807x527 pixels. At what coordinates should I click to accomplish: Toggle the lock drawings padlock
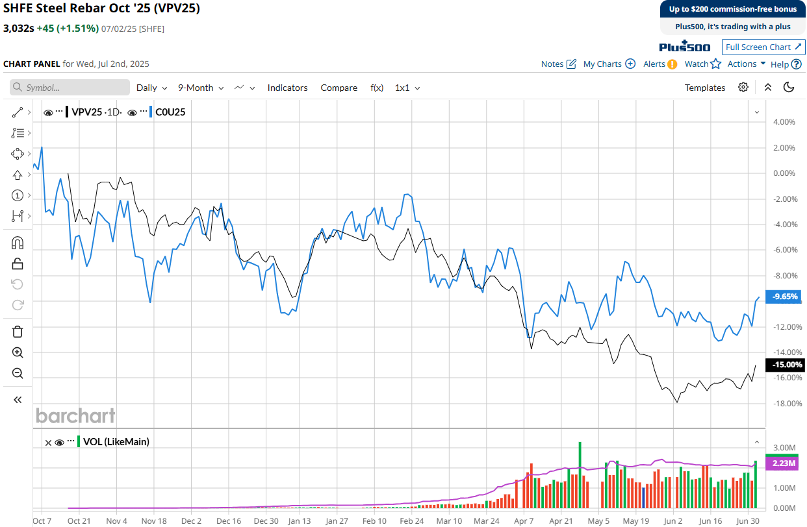pos(18,263)
